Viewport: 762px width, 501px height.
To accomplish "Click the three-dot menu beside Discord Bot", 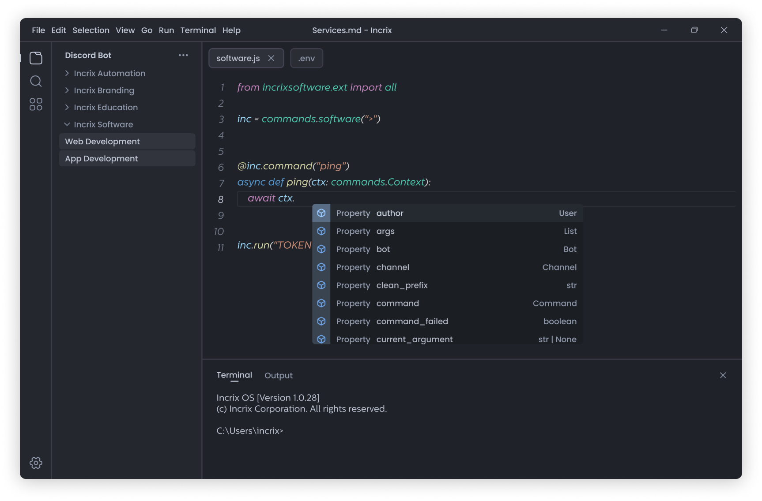I will coord(183,55).
